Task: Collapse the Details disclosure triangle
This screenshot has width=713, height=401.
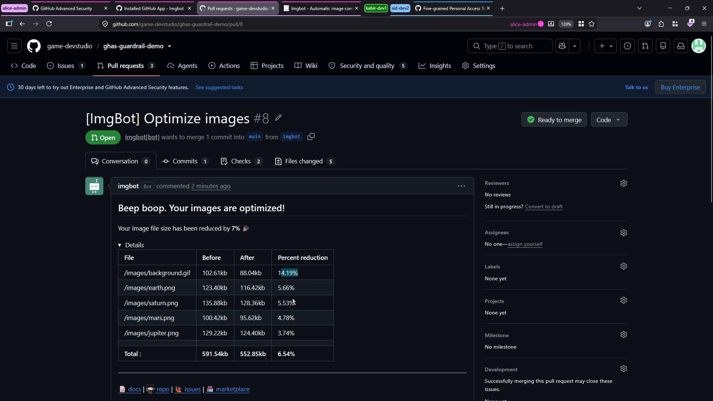Action: [x=120, y=245]
